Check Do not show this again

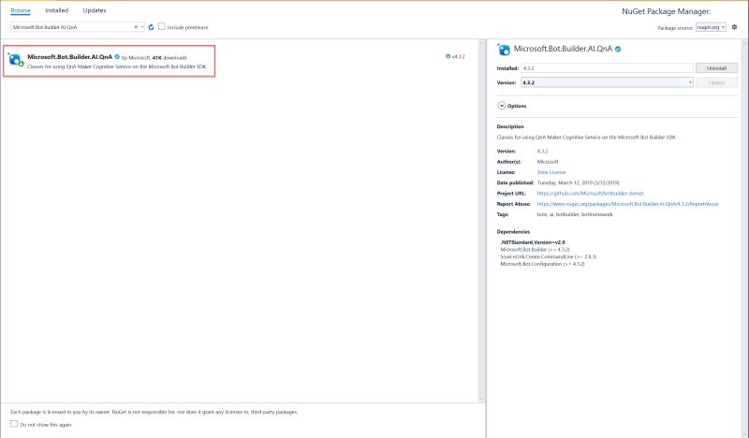14,424
